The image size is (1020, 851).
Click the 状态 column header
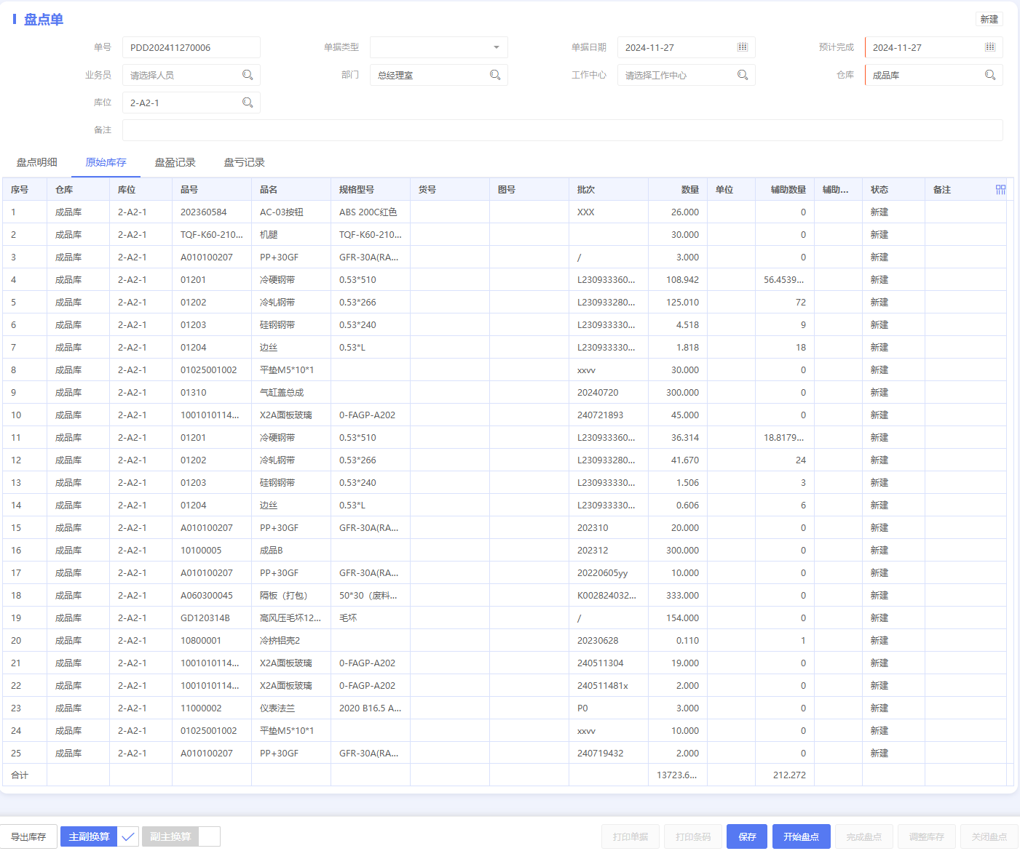pos(893,189)
